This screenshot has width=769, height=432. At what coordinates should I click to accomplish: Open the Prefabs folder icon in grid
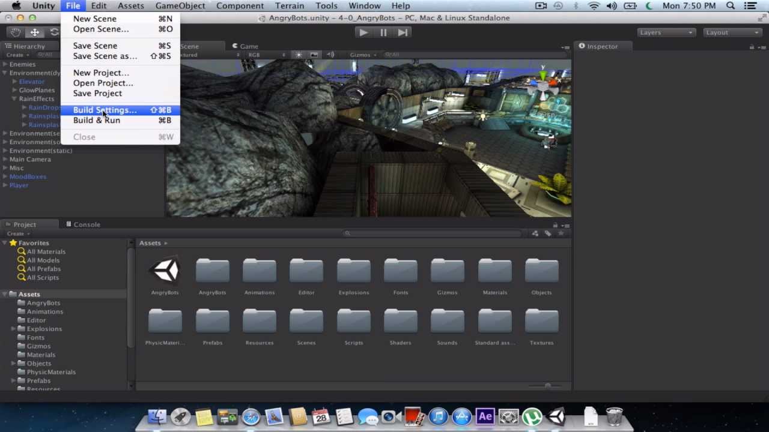pyautogui.click(x=212, y=322)
